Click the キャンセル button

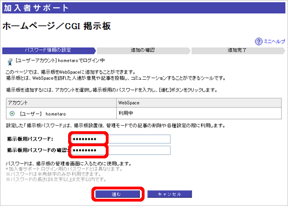pos(169,194)
